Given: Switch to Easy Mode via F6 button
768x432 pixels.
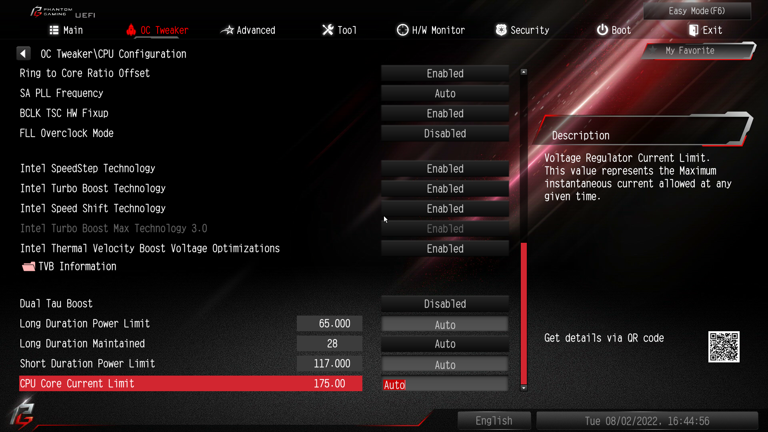Looking at the screenshot, I should point(696,10).
